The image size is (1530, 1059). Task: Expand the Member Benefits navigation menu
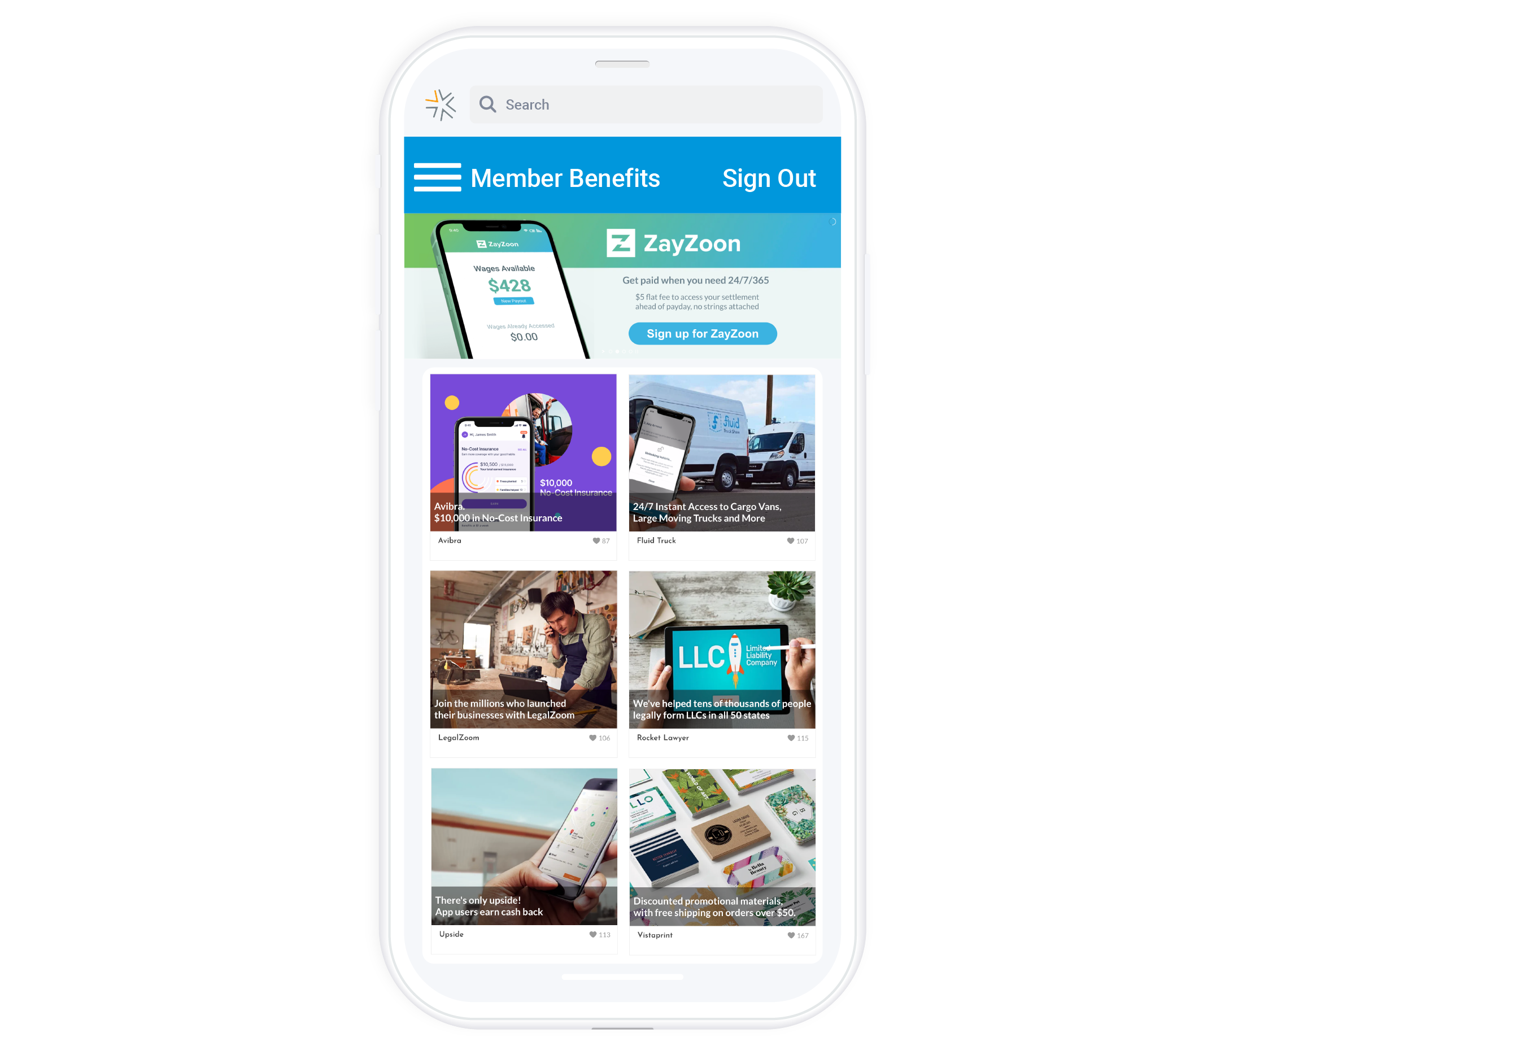coord(442,178)
